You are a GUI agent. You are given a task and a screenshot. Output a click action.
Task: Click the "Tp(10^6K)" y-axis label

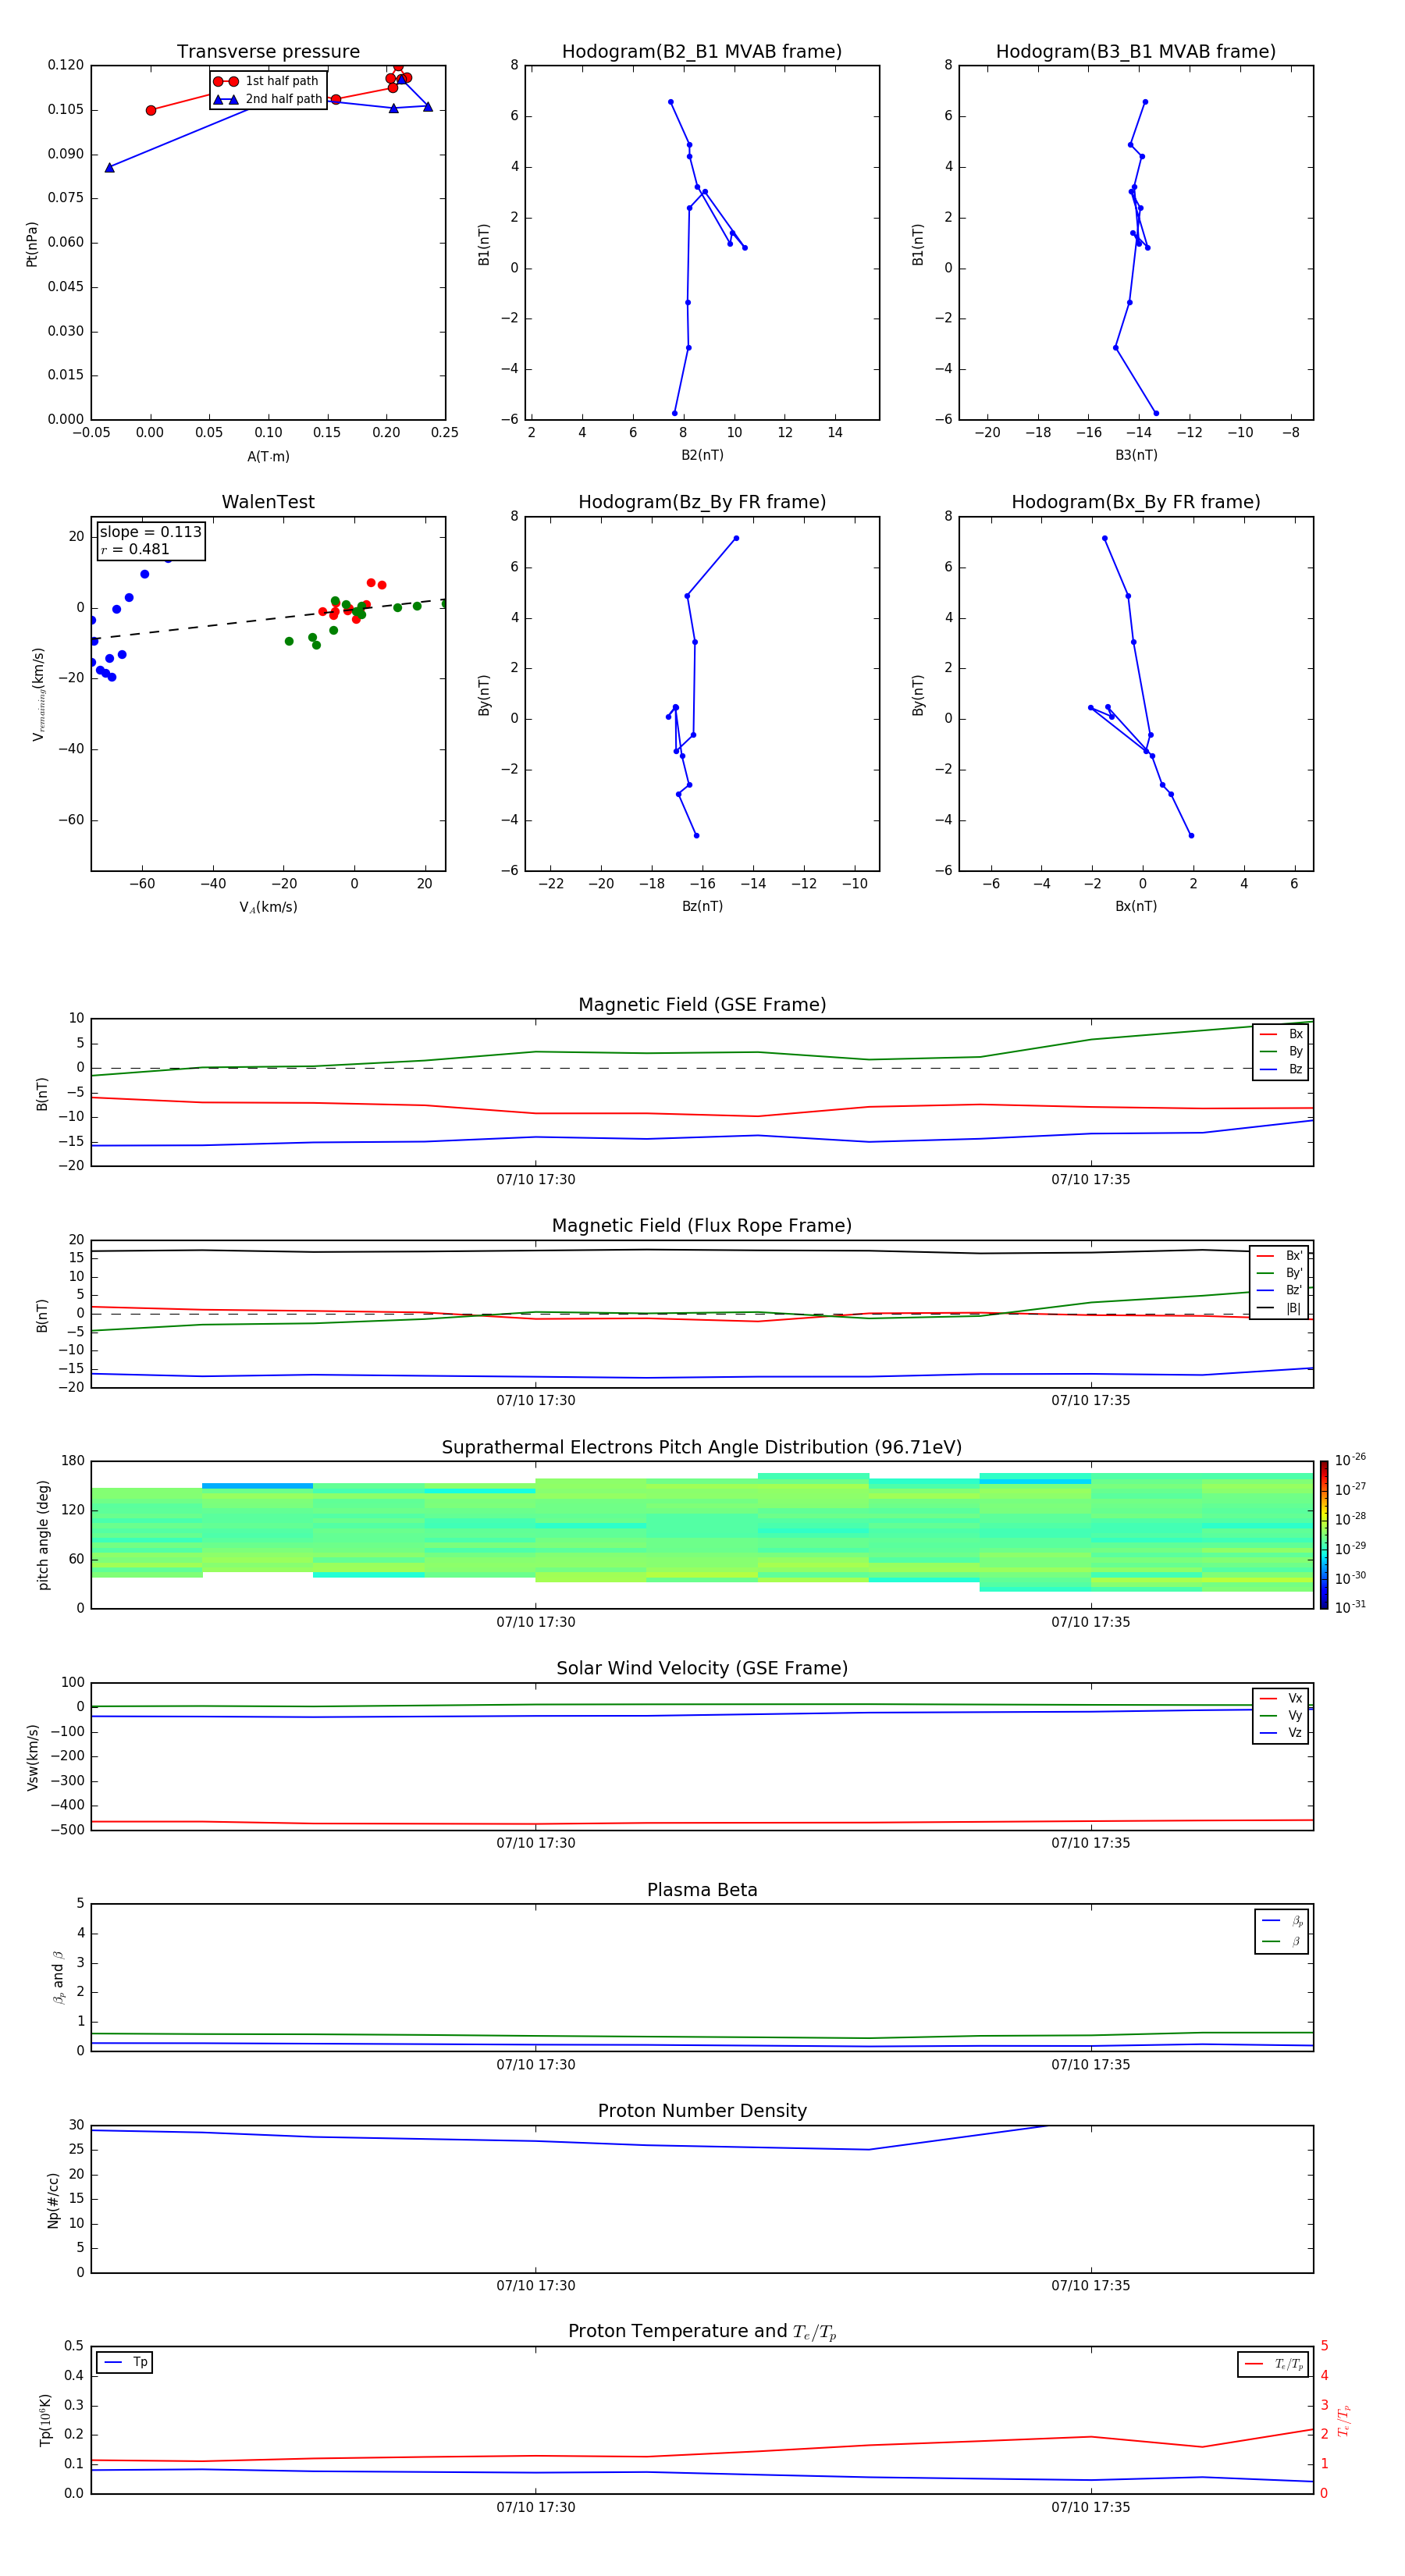45,2420
